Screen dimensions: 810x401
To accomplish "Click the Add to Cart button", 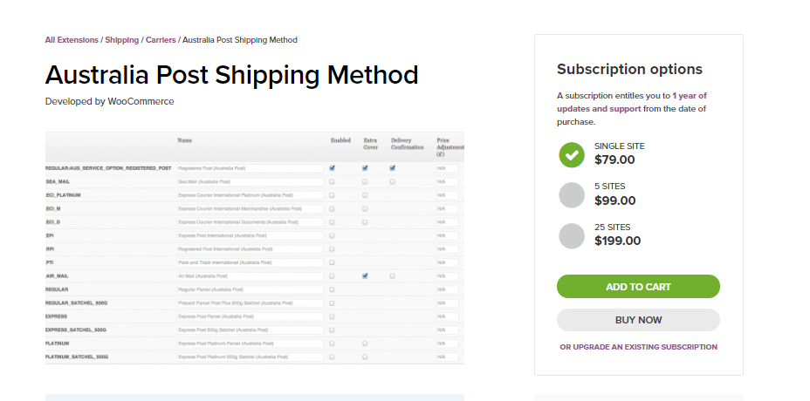I will pyautogui.click(x=638, y=287).
